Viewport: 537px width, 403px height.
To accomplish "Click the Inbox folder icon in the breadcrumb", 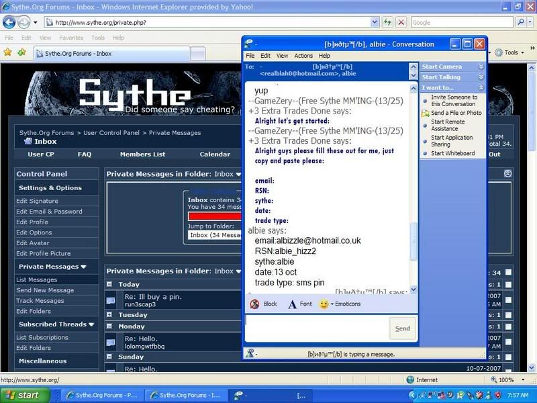I will [x=28, y=141].
